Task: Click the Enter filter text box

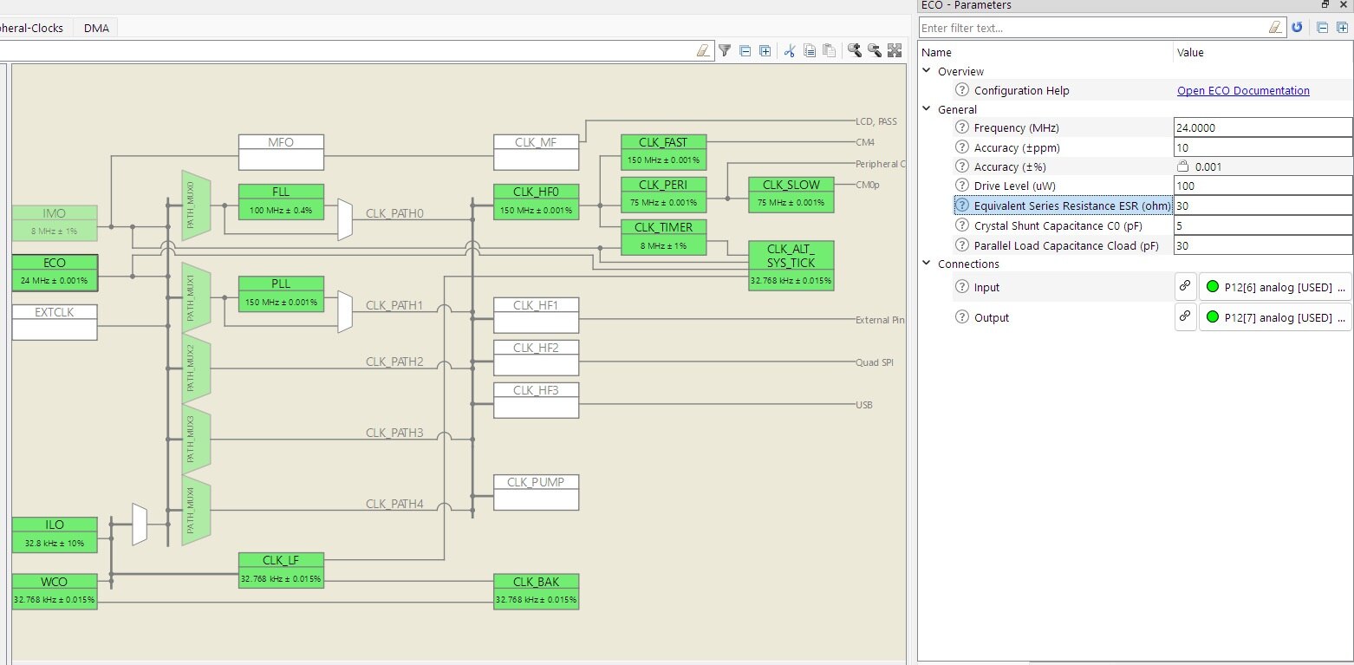Action: click(1102, 28)
